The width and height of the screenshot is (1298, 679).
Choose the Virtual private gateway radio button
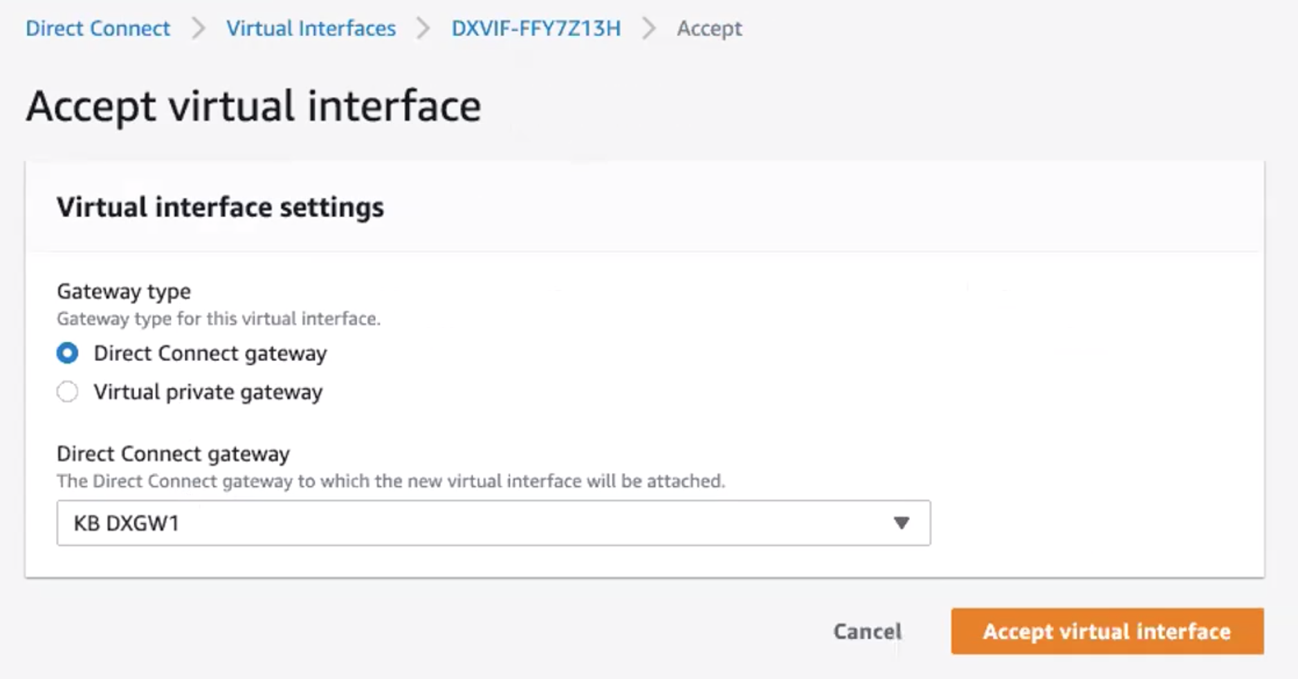click(x=67, y=392)
